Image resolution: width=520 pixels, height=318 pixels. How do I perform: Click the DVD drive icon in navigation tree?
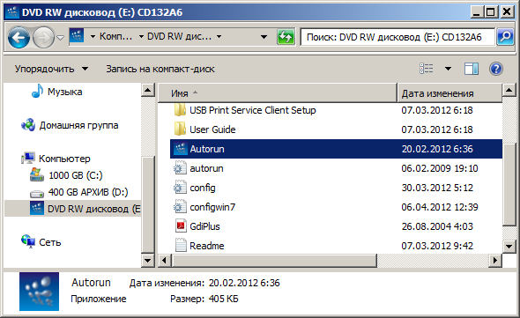click(37, 208)
